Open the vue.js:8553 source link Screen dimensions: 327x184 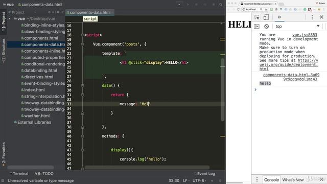coord(305,35)
